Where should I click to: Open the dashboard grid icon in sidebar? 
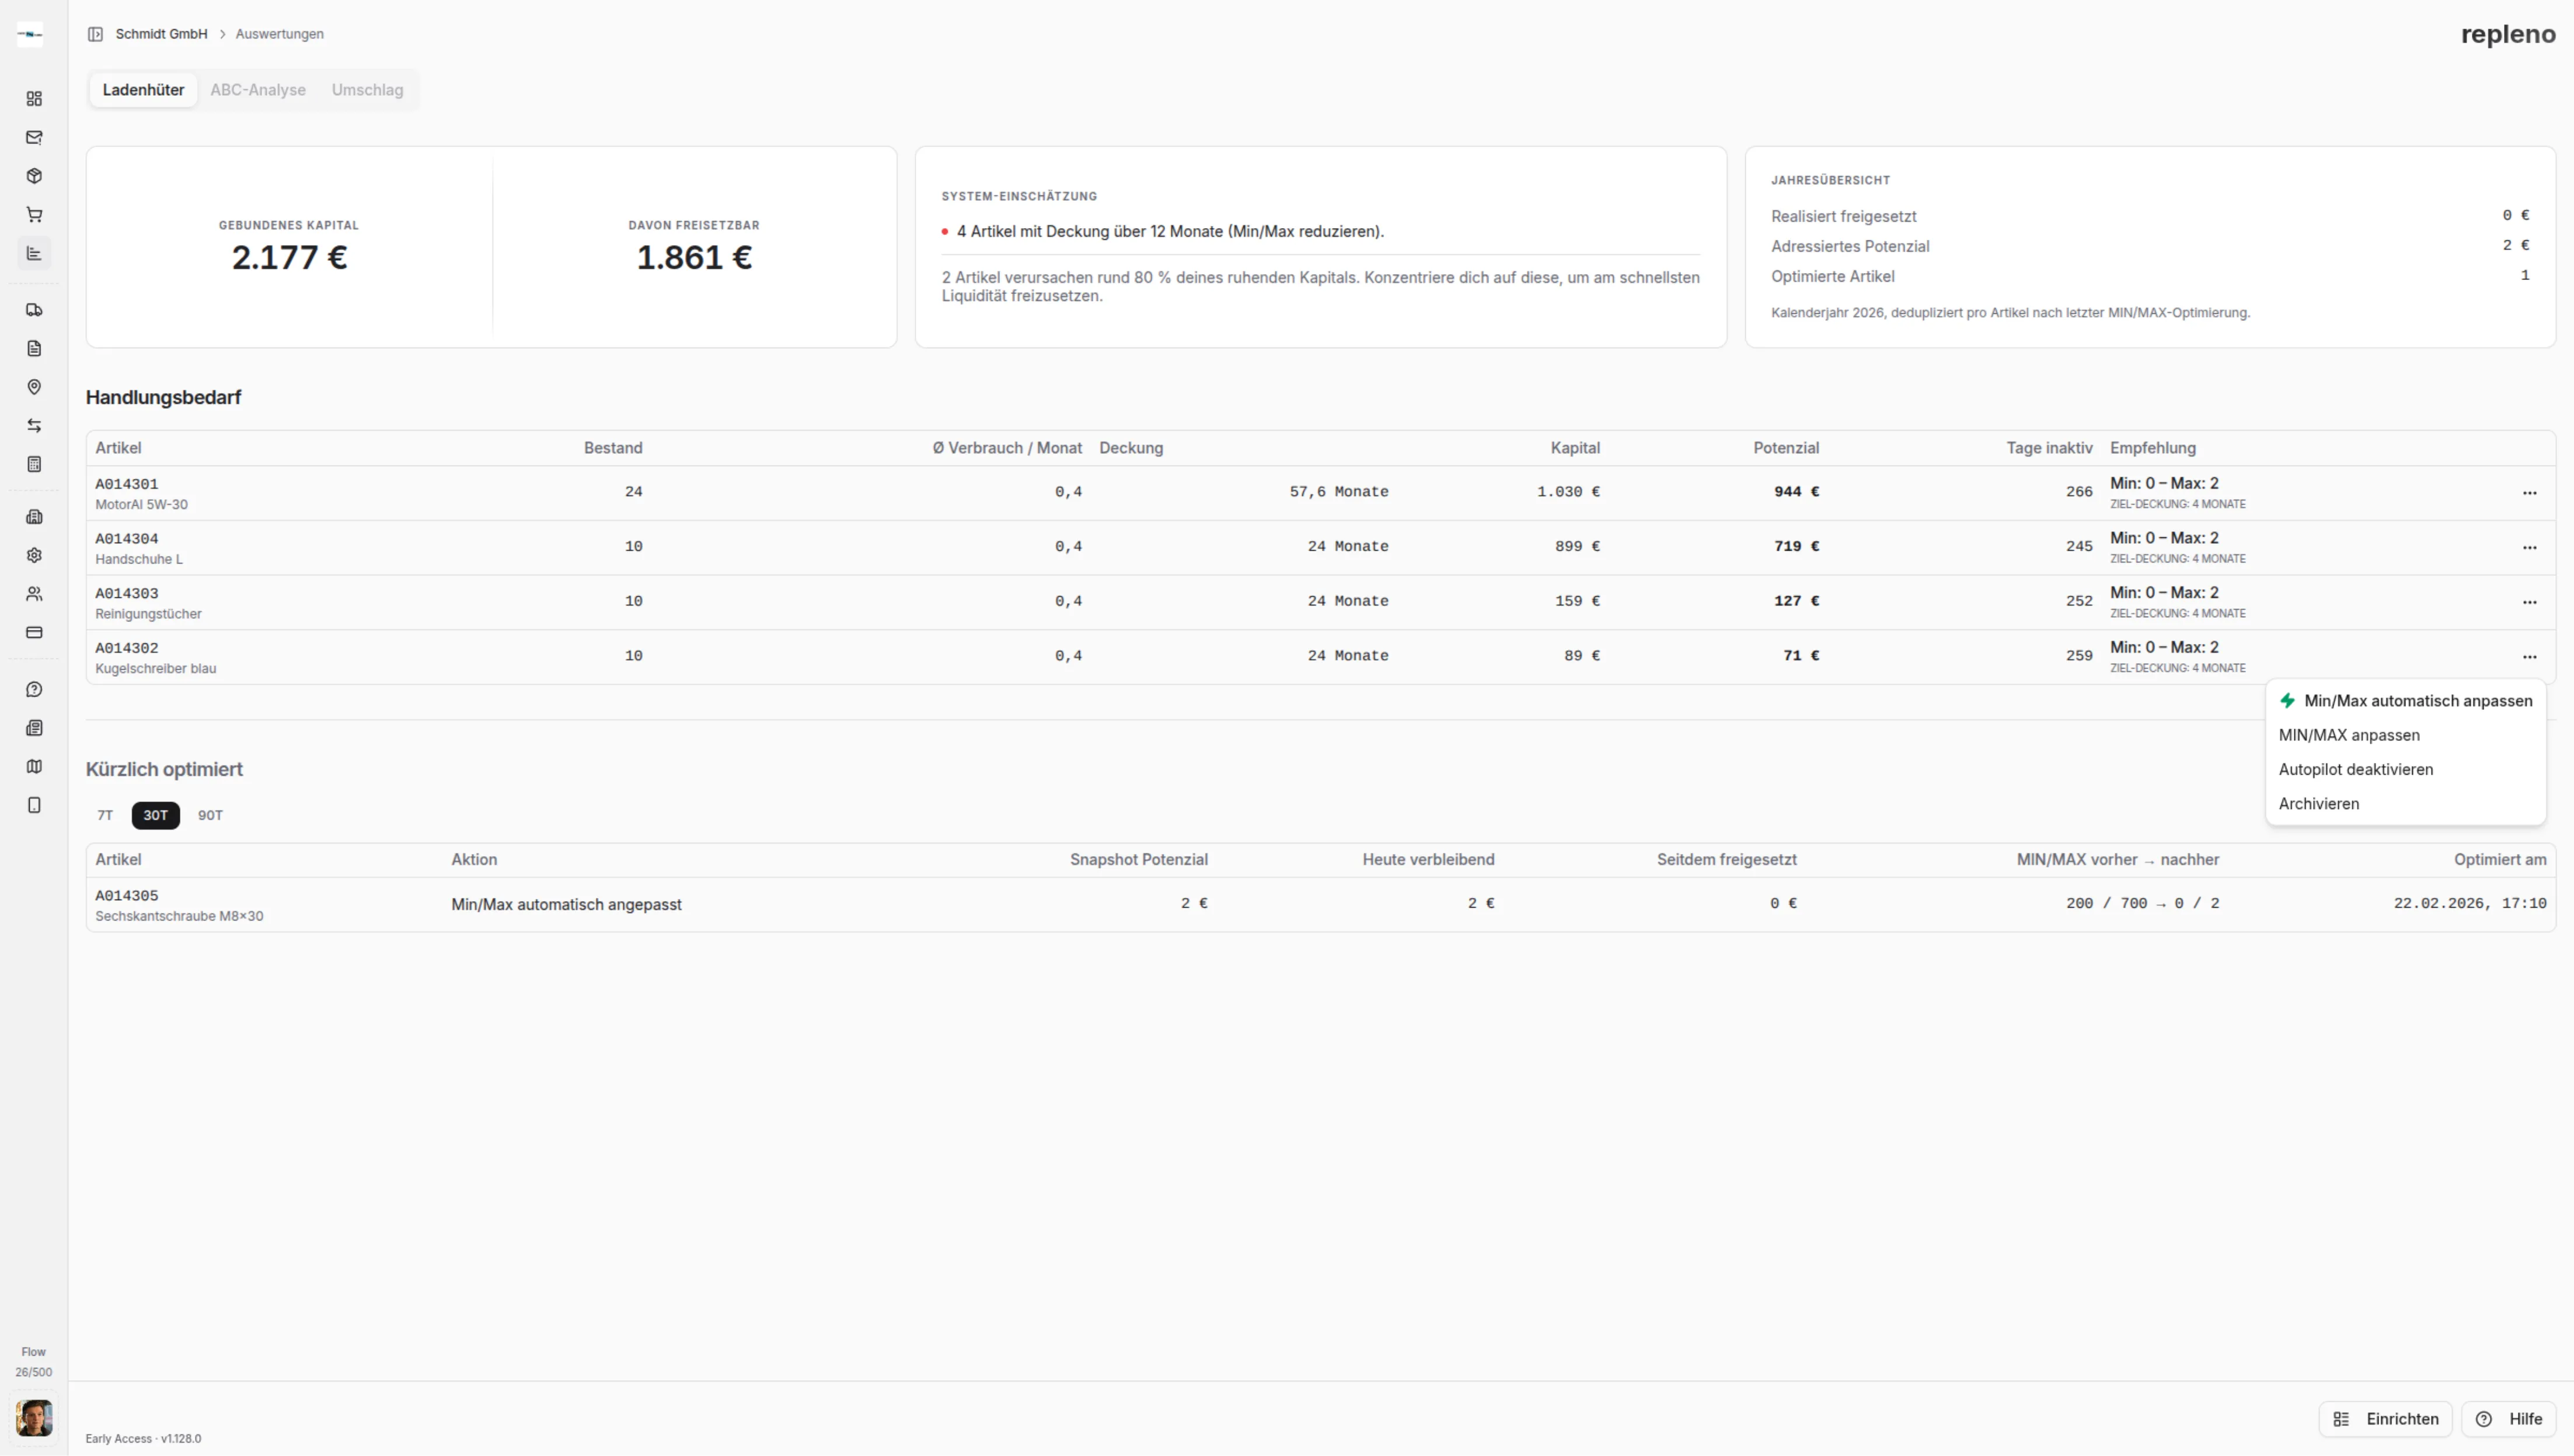click(34, 98)
